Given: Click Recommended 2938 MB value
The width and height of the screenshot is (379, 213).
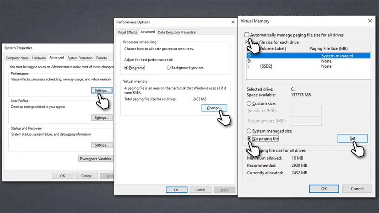Looking at the screenshot, I should pos(299,165).
